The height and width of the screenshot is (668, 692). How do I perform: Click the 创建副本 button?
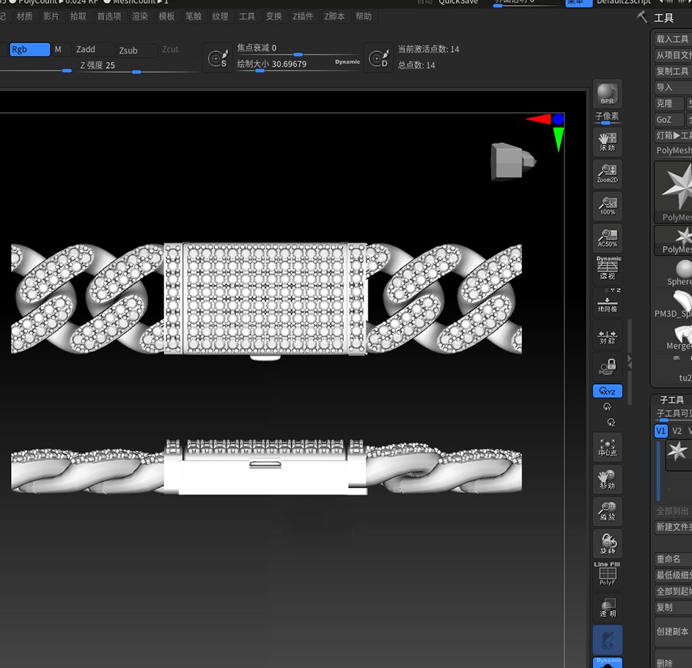(x=672, y=631)
